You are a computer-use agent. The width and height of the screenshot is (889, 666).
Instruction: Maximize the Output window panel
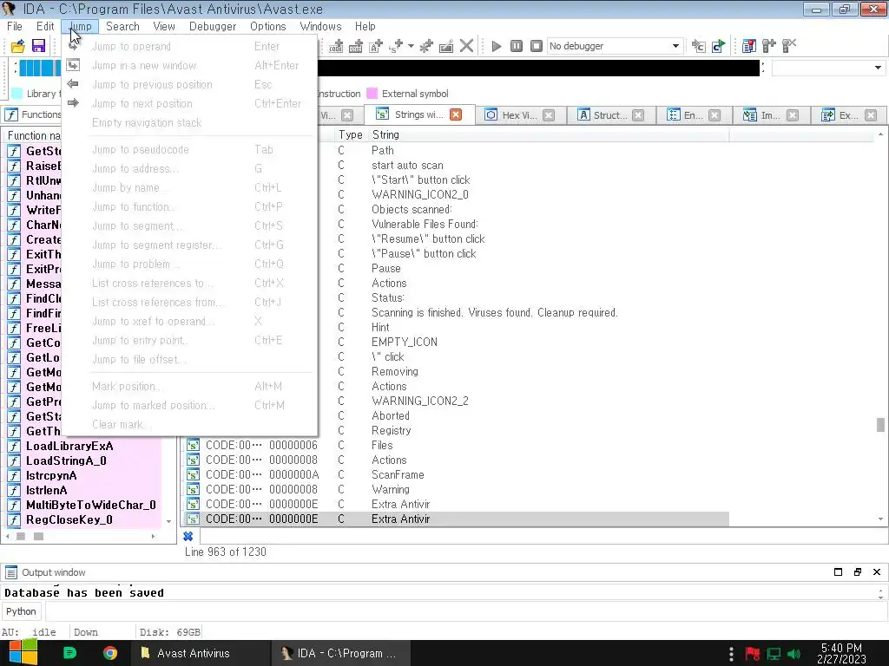tap(838, 572)
